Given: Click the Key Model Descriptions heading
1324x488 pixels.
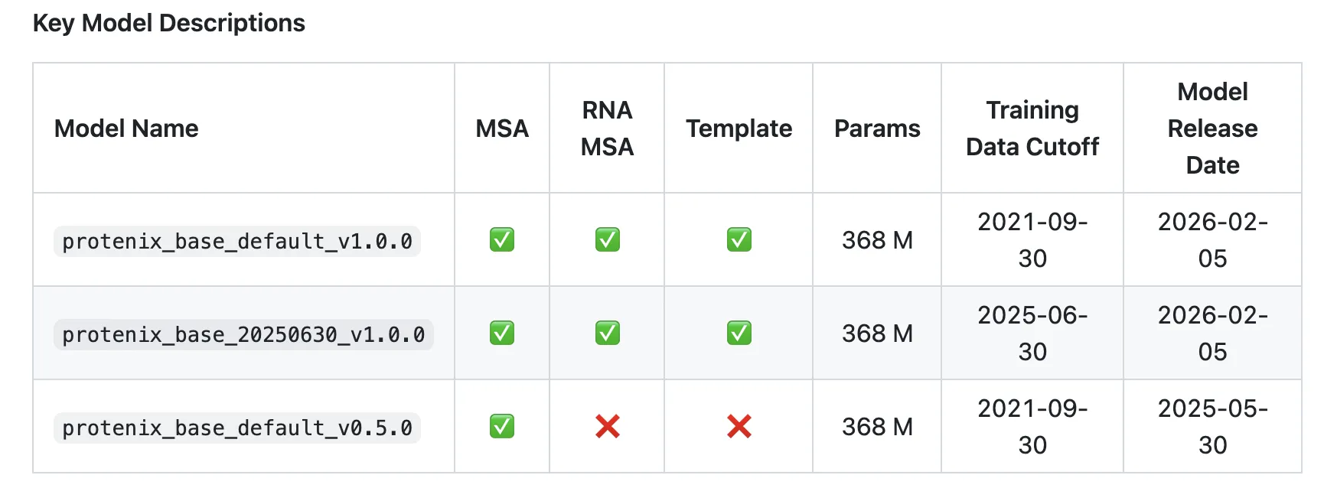Looking at the screenshot, I should (x=169, y=23).
